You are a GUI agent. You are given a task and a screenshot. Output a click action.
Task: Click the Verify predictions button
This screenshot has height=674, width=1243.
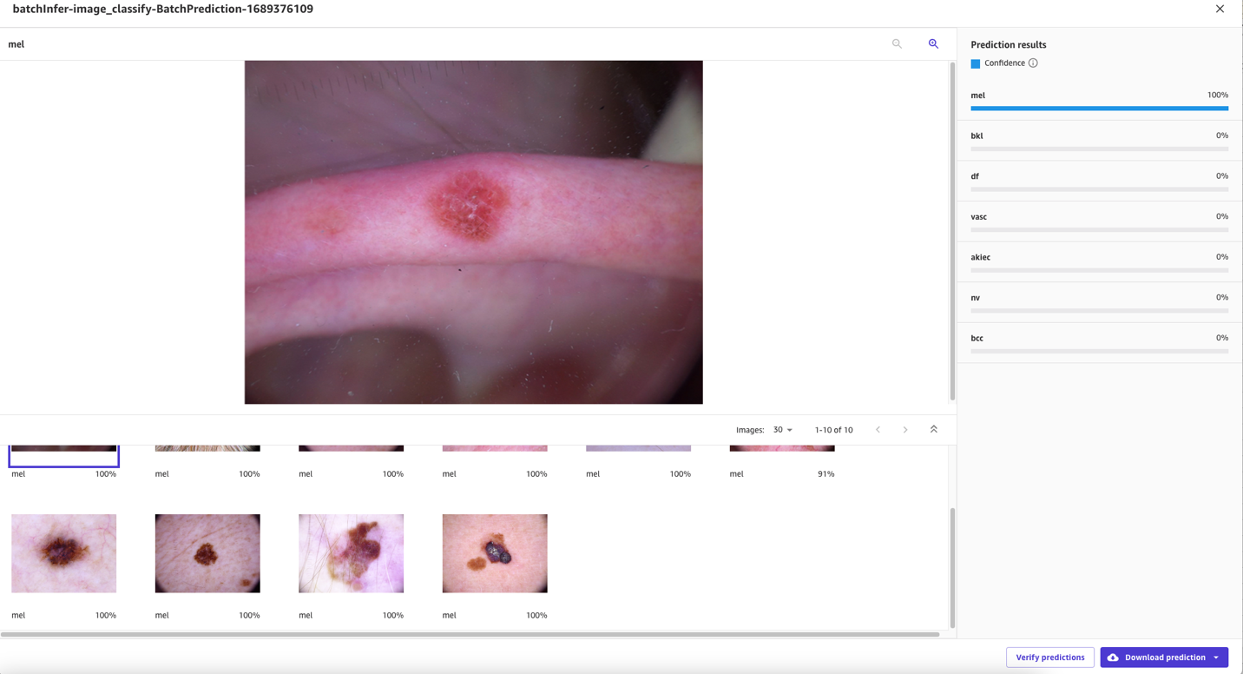(x=1050, y=657)
